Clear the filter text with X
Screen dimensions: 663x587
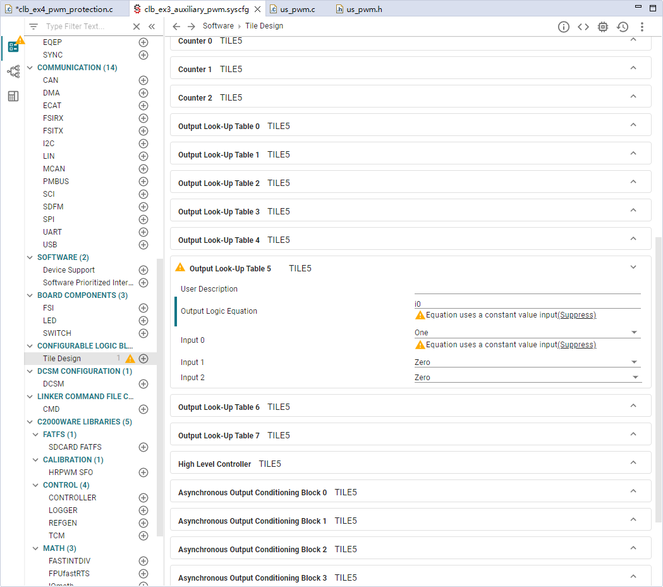point(136,26)
